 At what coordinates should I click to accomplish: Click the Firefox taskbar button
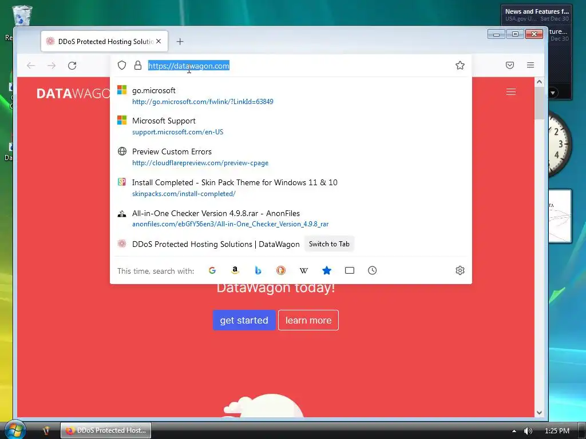[106, 430]
